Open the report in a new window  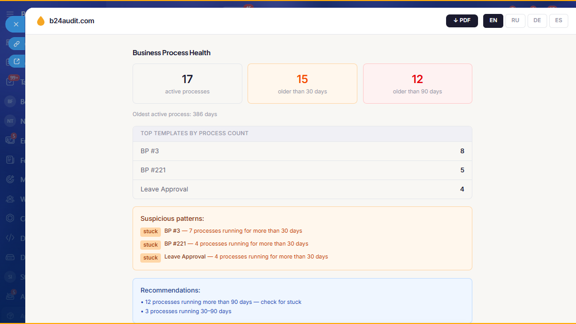coord(17,61)
